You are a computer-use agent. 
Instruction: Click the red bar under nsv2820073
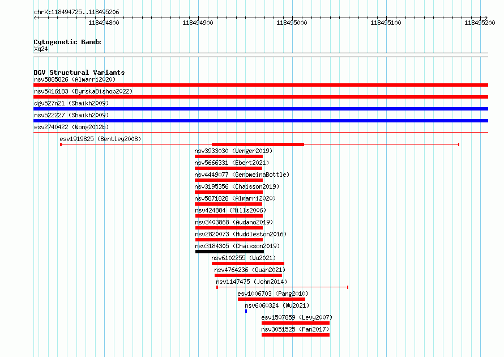click(x=229, y=240)
